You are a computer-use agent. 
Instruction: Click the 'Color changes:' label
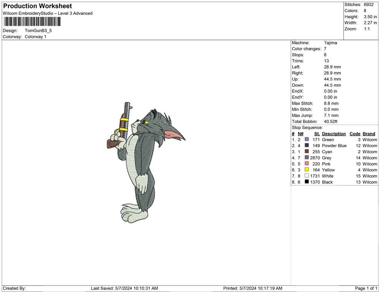pos(306,49)
